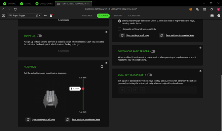The width and height of the screenshot is (222, 131).
Task: Open the Calibration tab
Action: [134, 16]
